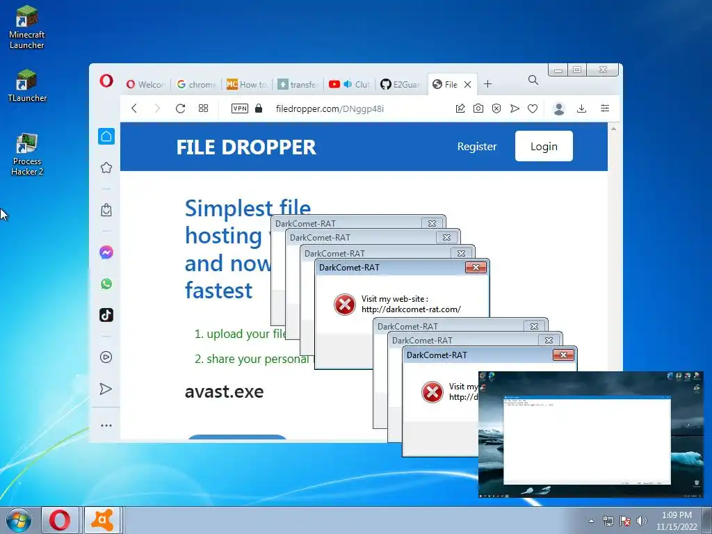Open the profile account icon
The width and height of the screenshot is (712, 534).
point(559,108)
